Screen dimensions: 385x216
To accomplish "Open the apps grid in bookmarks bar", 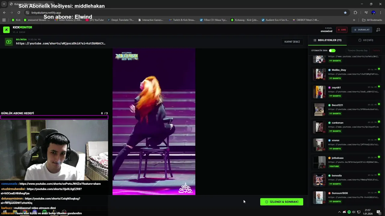I will coord(4,20).
